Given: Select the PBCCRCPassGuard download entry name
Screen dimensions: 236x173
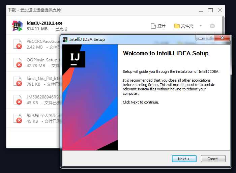Looking at the screenshot, I should tap(43, 41).
